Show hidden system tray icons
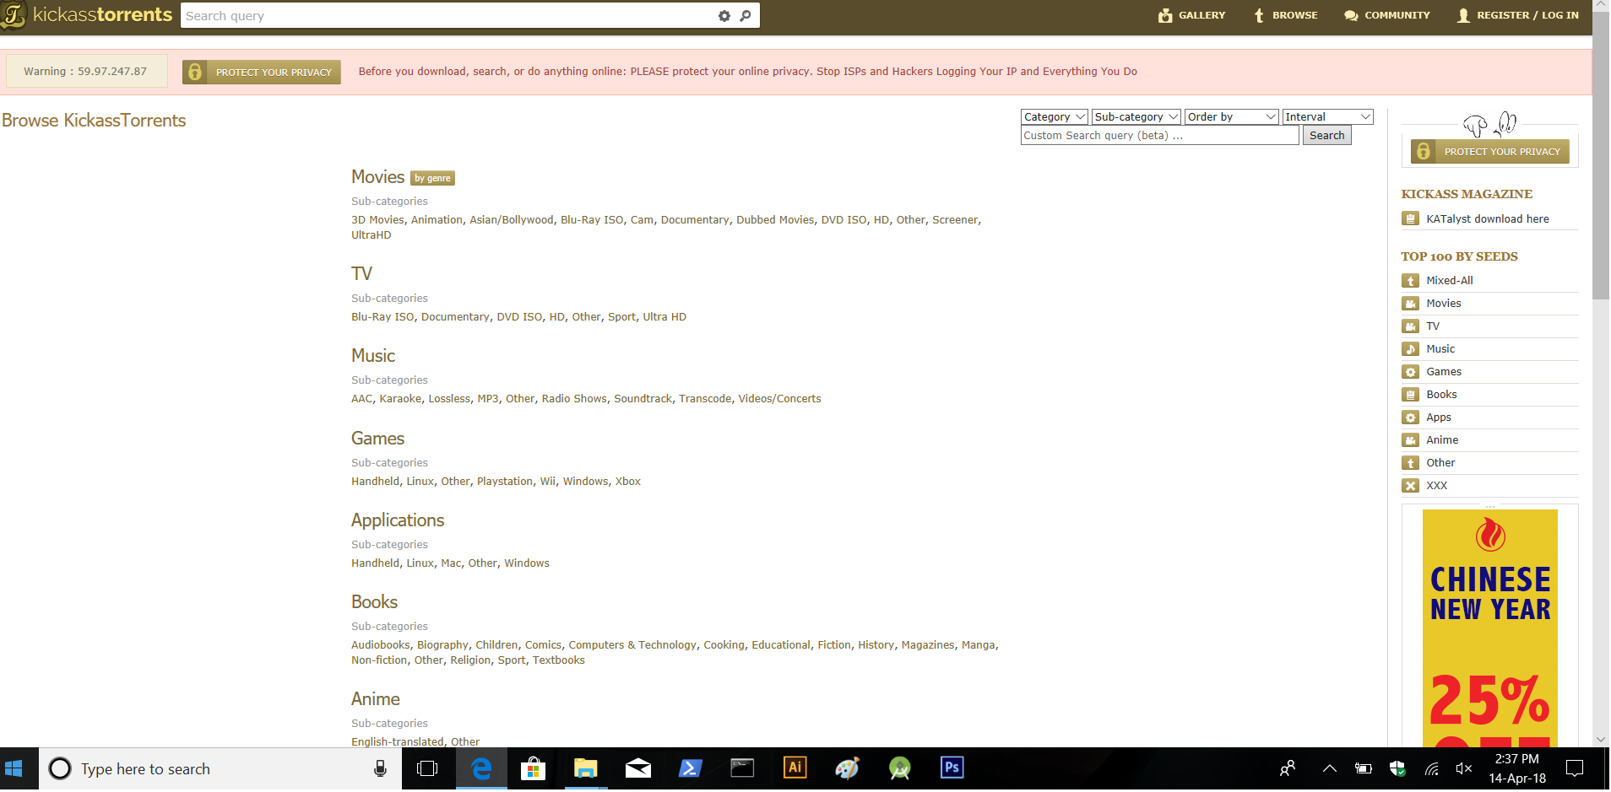This screenshot has height=792, width=1611. pyautogui.click(x=1330, y=769)
